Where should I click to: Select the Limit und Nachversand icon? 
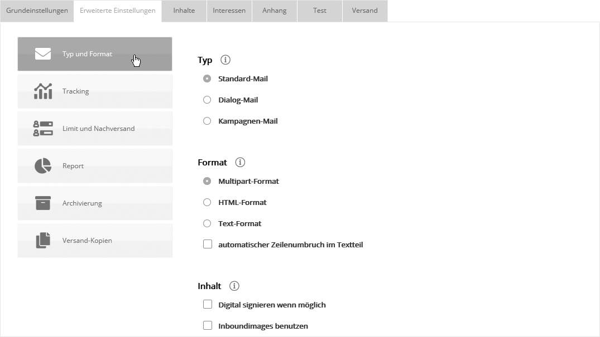(x=43, y=129)
